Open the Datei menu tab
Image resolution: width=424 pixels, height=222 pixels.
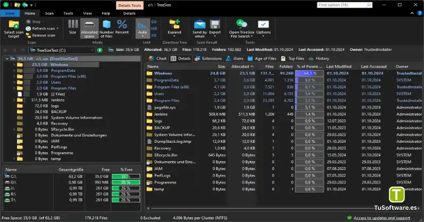tap(10, 13)
